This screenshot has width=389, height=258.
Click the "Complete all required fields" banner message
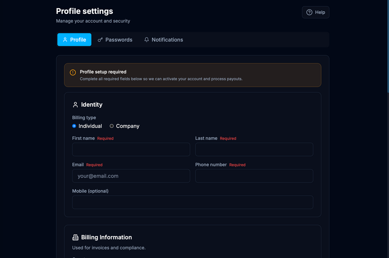click(x=161, y=79)
